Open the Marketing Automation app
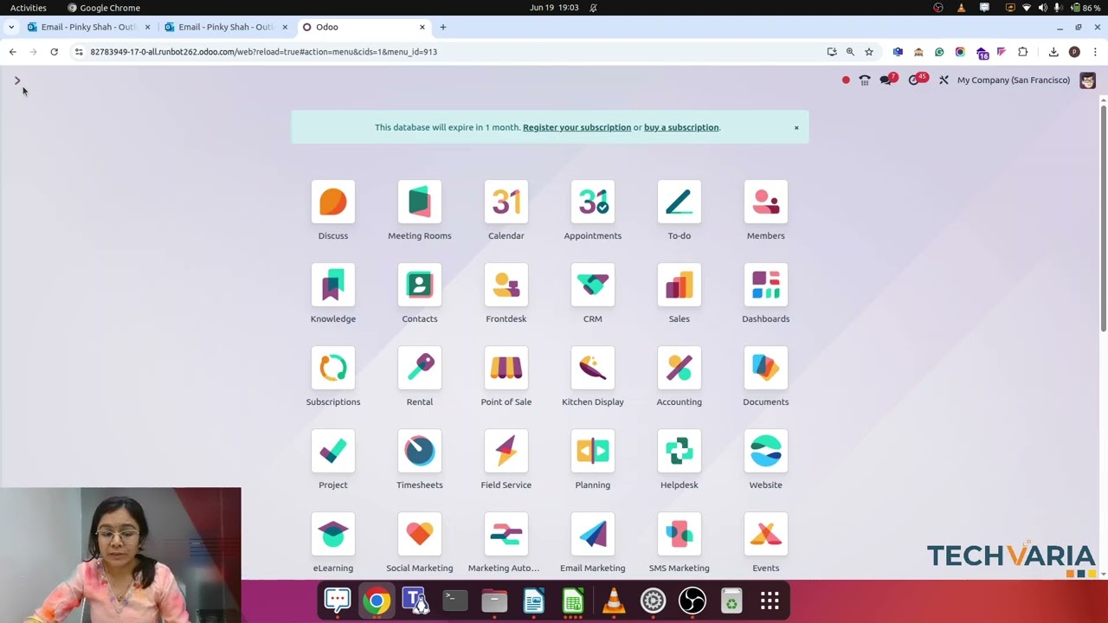The image size is (1108, 623). tap(506, 535)
